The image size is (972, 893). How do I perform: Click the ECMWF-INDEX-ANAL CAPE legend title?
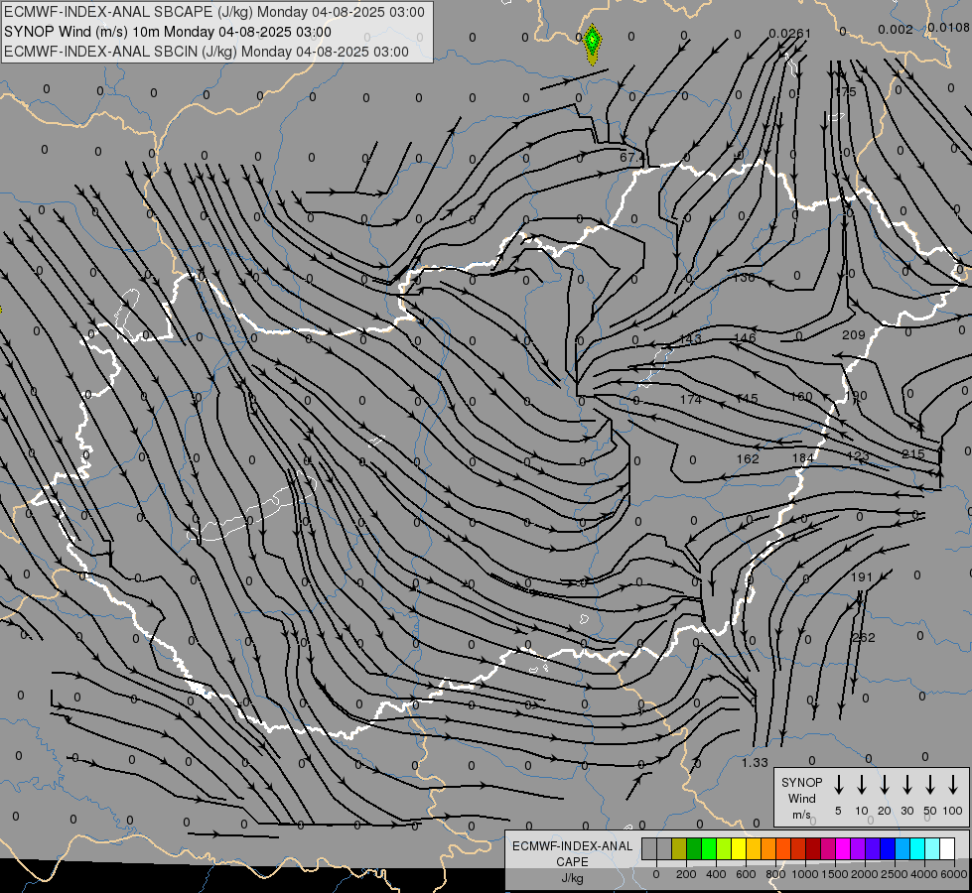coord(572,854)
